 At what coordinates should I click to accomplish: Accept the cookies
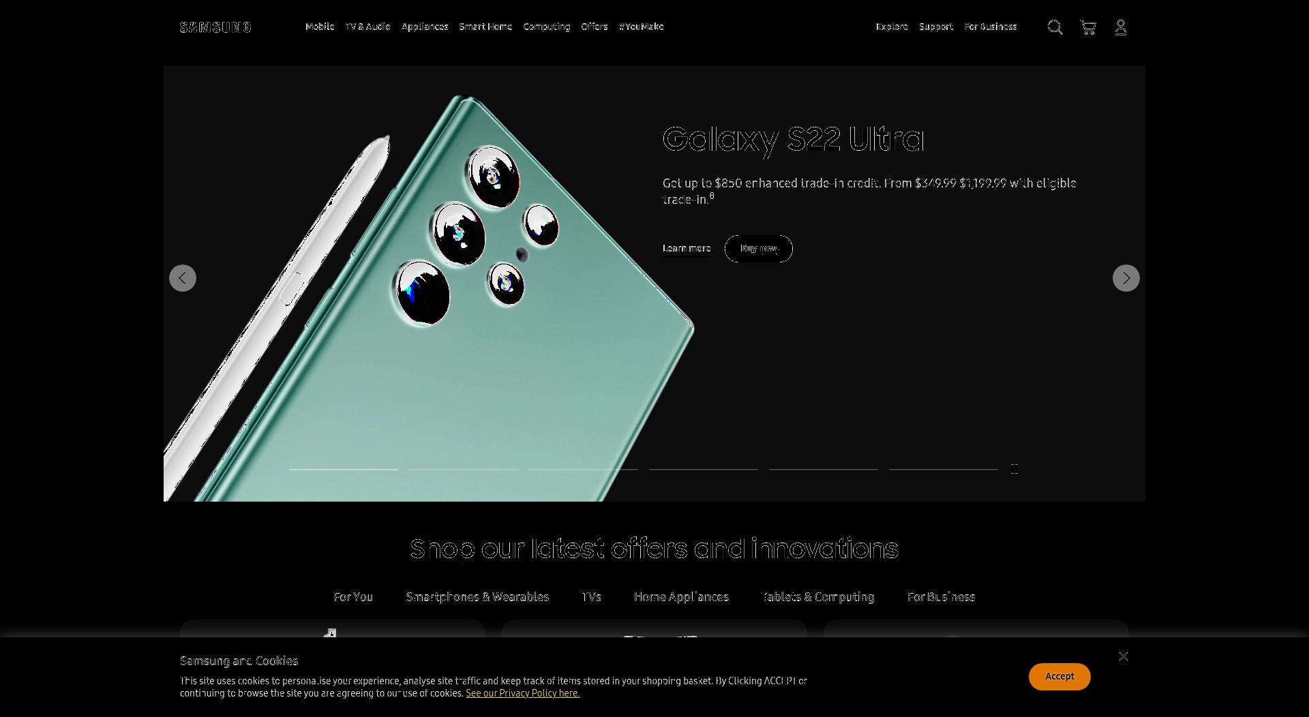click(x=1059, y=676)
